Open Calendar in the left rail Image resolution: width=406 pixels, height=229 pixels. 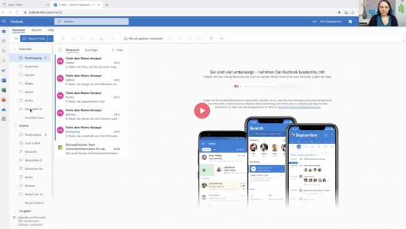pyautogui.click(x=4, y=41)
